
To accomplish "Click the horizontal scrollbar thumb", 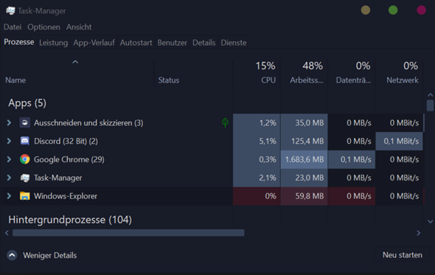I will (x=128, y=232).
